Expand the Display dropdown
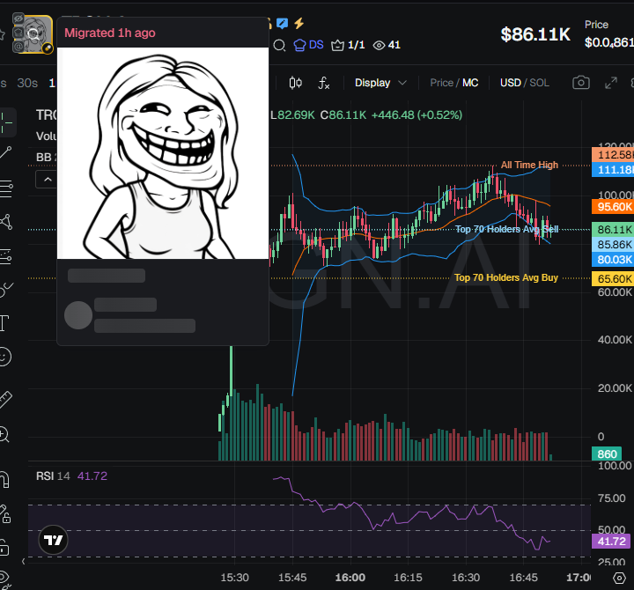634x590 pixels. tap(380, 83)
